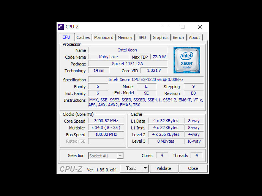Expand the Socket #1 selection combo box
Image resolution: width=262 pixels, height=196 pixels.
(106, 156)
